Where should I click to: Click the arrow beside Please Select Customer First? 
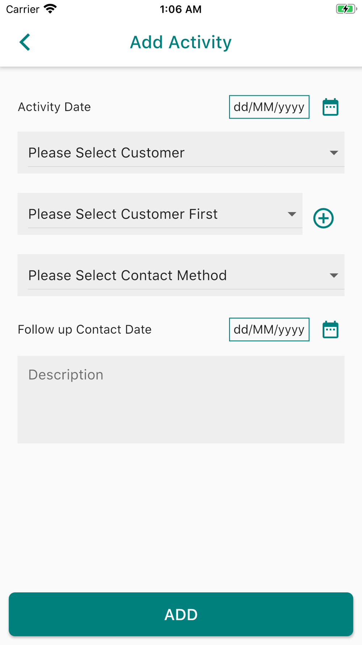(292, 214)
